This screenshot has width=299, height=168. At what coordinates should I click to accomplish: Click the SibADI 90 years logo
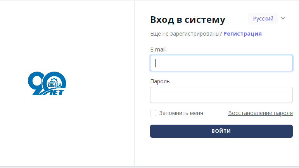47,83
